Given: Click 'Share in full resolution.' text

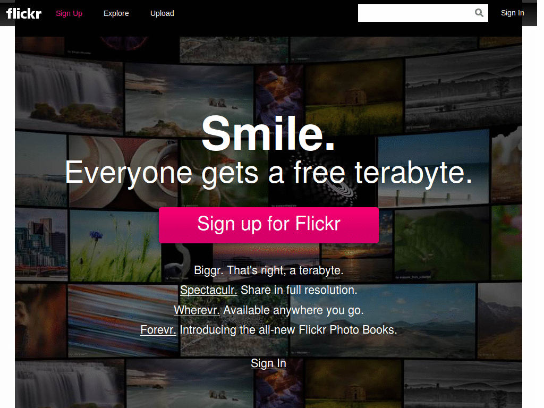Looking at the screenshot, I should (299, 290).
